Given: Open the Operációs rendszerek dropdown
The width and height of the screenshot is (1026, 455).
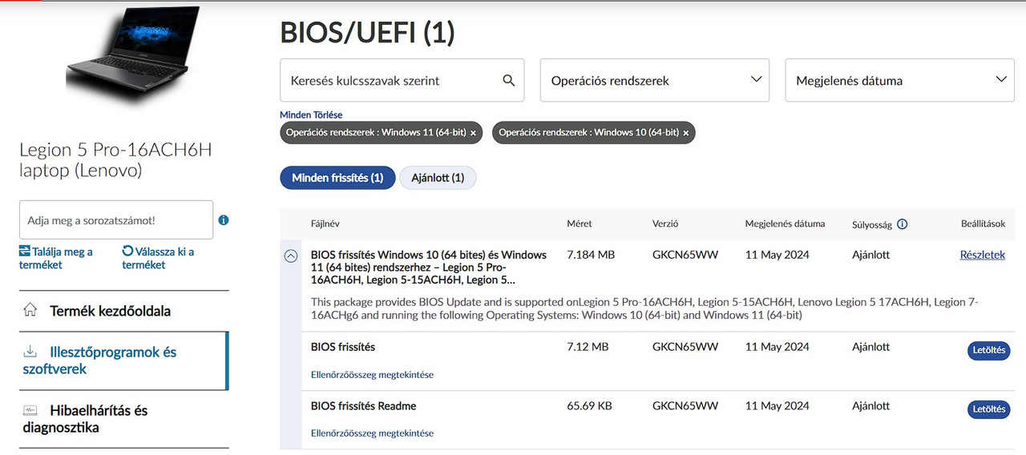Looking at the screenshot, I should tap(655, 80).
